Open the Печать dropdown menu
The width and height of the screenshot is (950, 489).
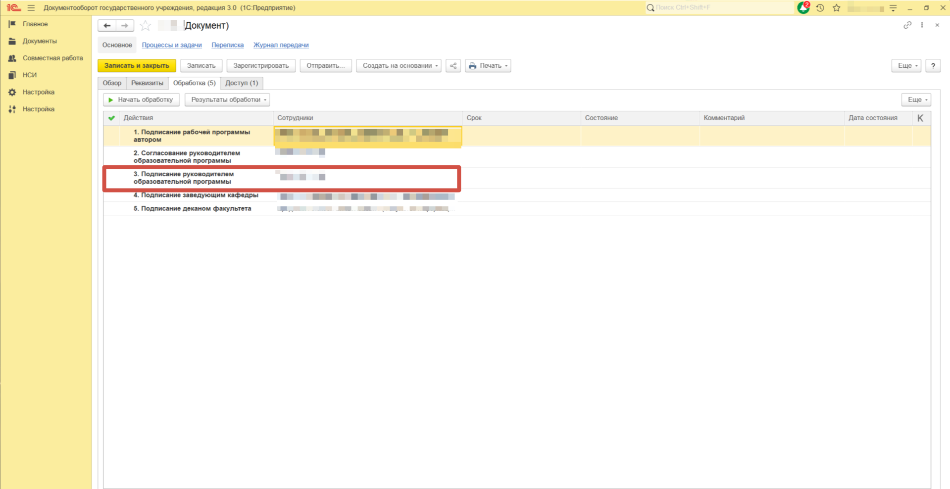point(488,66)
